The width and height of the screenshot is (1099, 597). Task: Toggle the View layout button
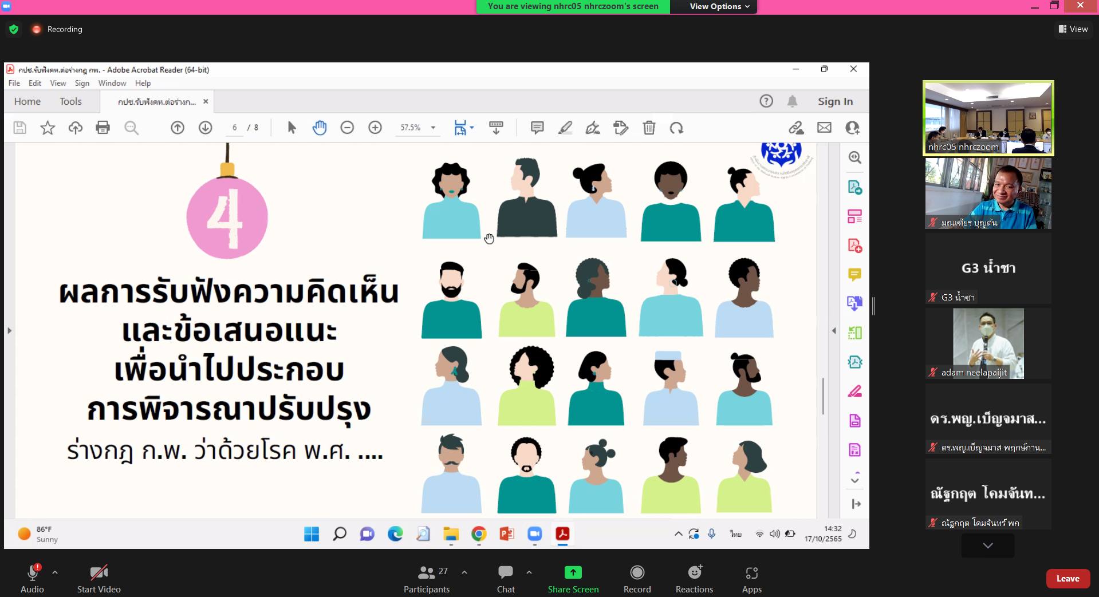[x=1073, y=29]
